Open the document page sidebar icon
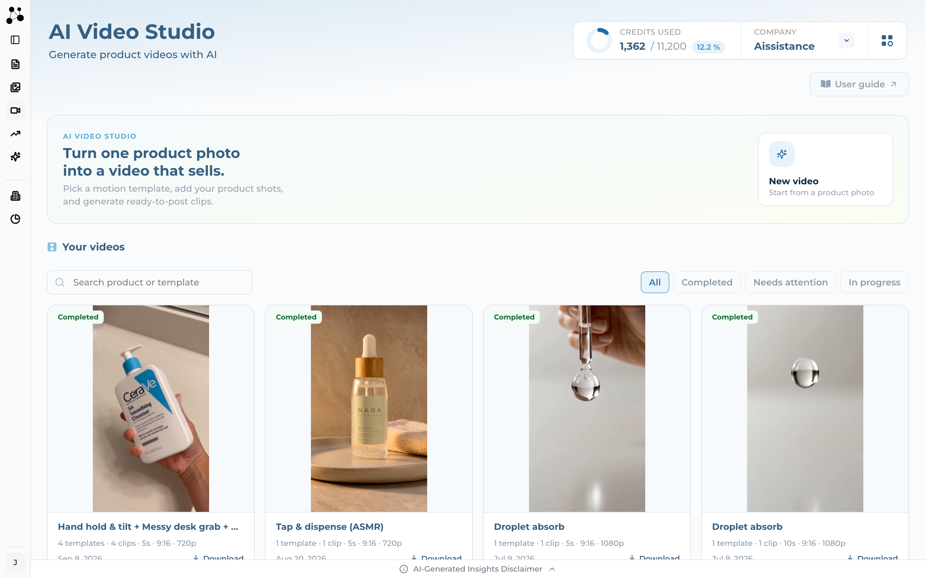The image size is (925, 578). pyautogui.click(x=15, y=64)
